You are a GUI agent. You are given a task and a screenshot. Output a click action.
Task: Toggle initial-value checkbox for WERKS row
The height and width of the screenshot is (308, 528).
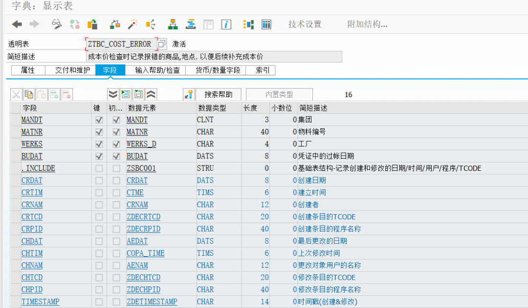pos(116,144)
